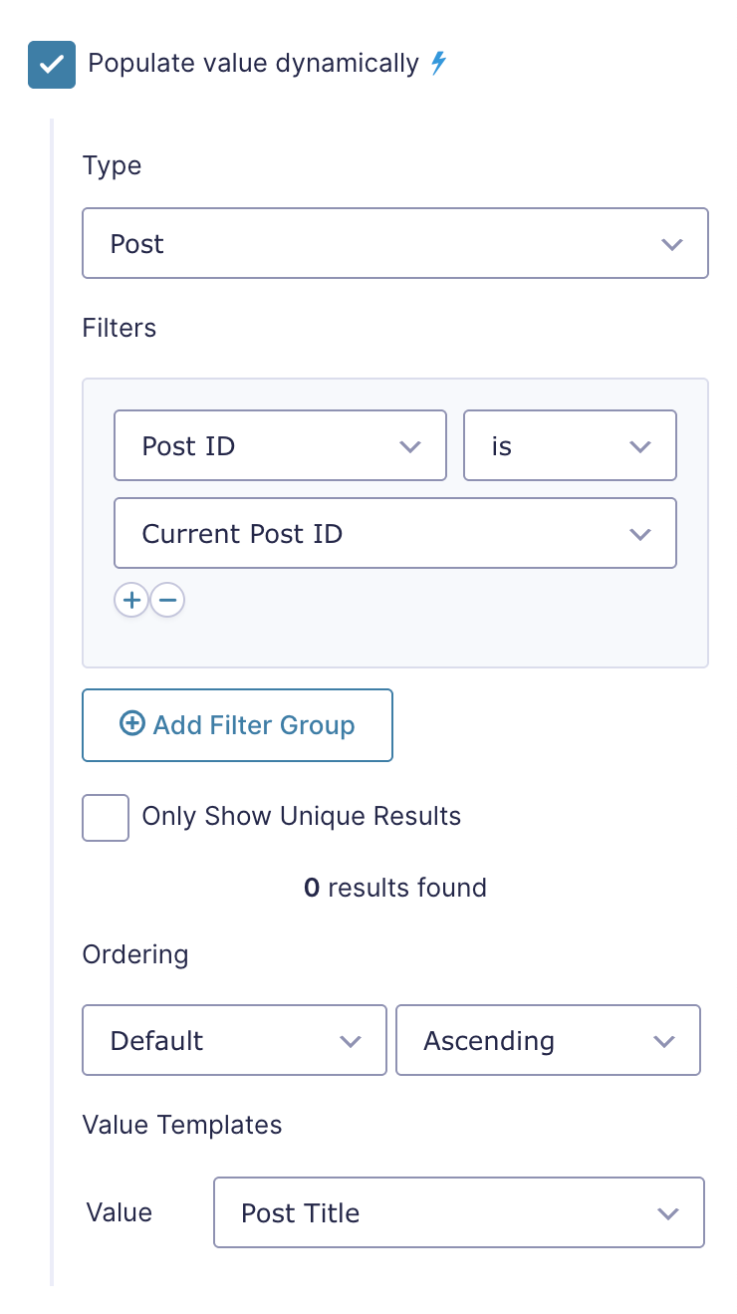Open the Current Post ID value select

click(x=395, y=533)
